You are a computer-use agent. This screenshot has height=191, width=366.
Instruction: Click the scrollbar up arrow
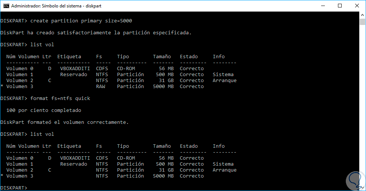362,15
